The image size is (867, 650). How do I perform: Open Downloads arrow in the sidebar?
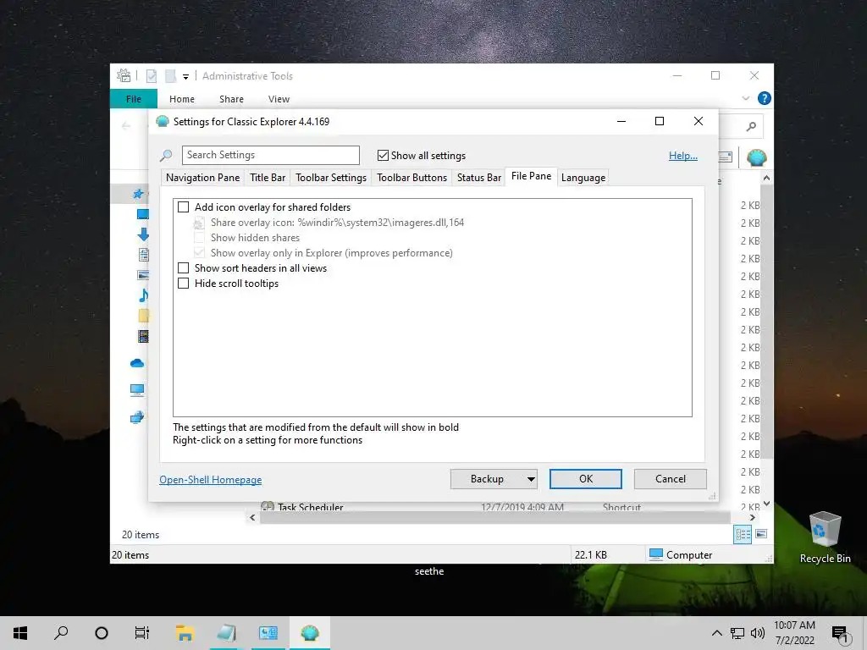click(x=143, y=234)
